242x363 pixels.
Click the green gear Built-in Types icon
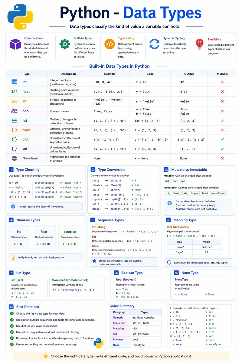click(65, 44)
